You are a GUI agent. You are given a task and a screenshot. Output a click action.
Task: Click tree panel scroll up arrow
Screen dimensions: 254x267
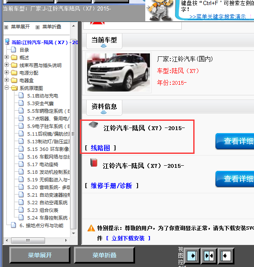73,26
